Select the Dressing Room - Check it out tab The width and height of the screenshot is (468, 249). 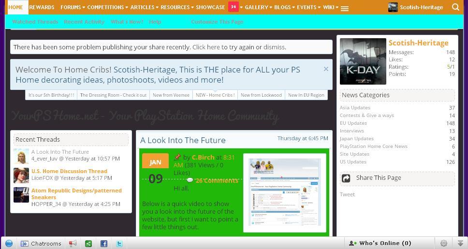[114, 95]
